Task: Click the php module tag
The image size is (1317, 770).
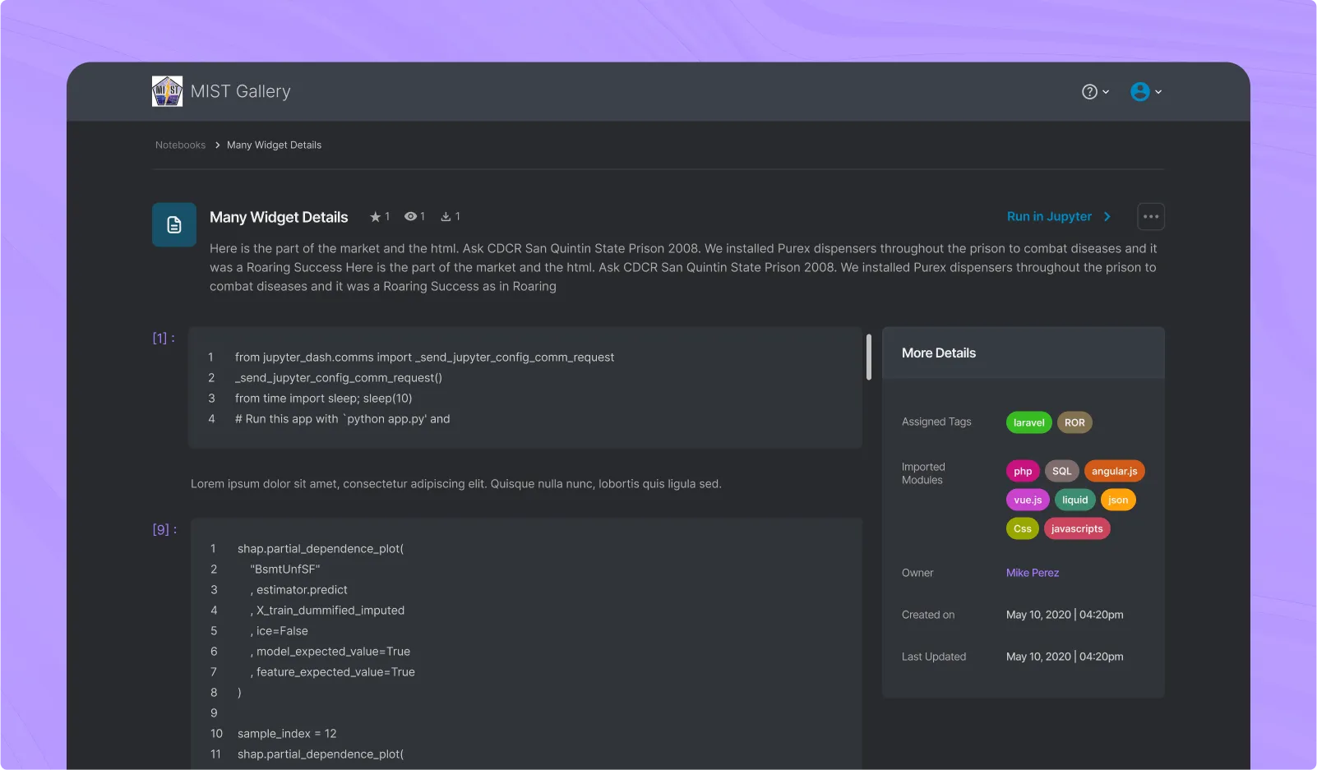Action: tap(1023, 471)
